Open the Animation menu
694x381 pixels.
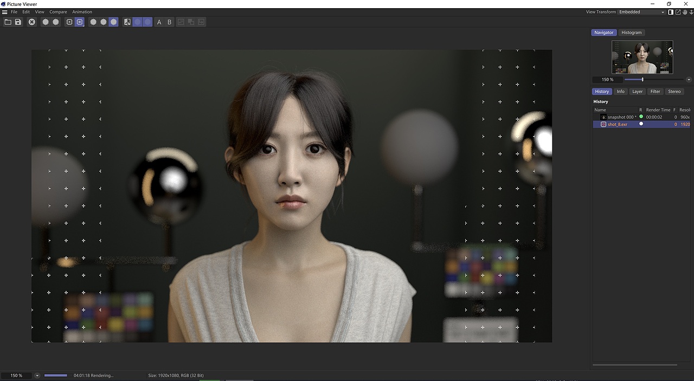pyautogui.click(x=82, y=12)
